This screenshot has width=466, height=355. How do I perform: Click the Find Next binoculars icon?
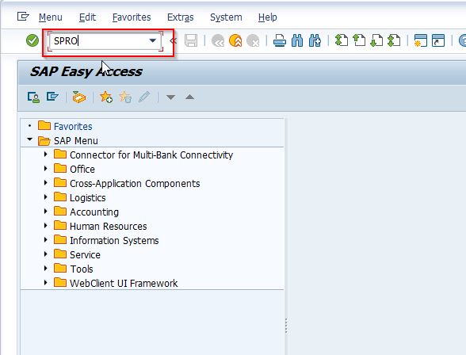coord(315,40)
